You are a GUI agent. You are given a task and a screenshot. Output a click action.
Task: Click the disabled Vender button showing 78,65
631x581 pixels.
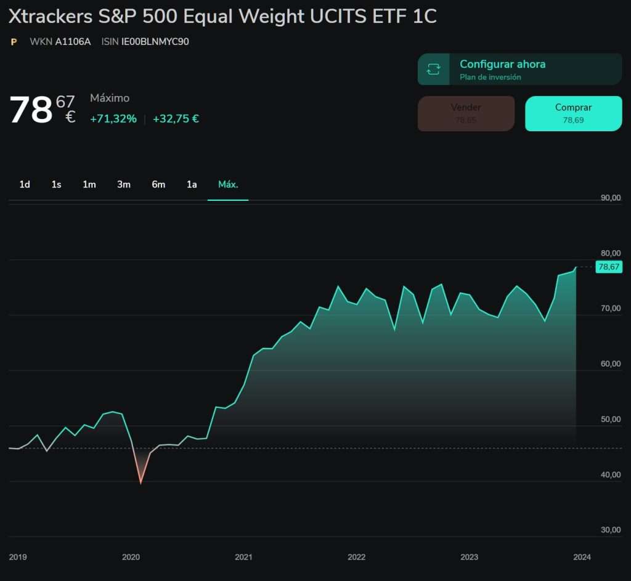click(x=466, y=113)
